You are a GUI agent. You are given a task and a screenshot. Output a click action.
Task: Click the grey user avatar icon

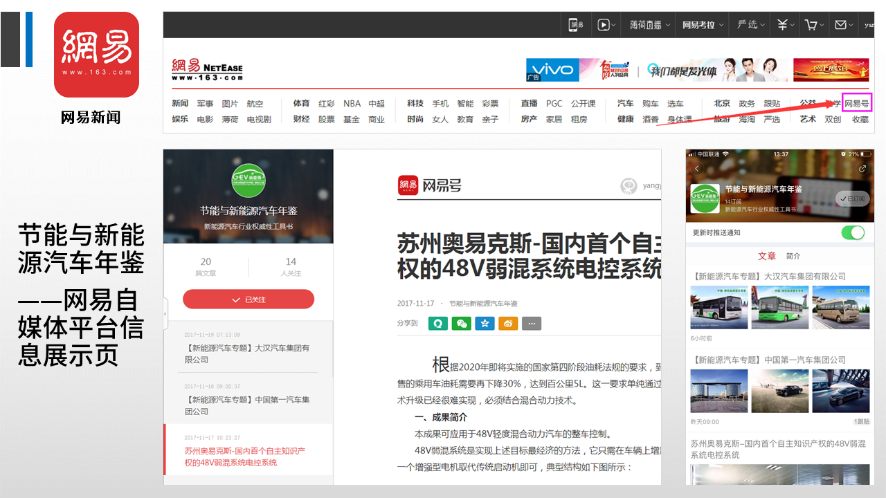pos(629,186)
